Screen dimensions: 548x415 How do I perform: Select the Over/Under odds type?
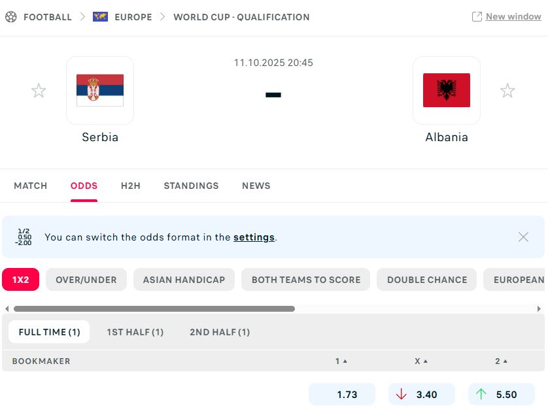pos(86,280)
